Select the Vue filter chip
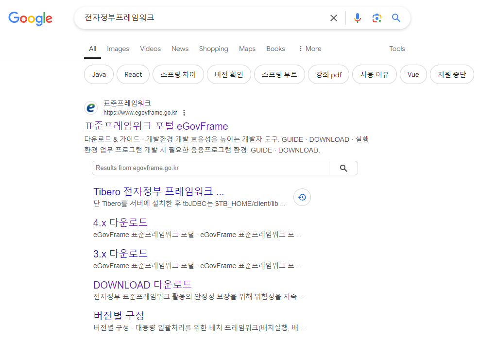Image resolution: width=478 pixels, height=341 pixels. [x=413, y=74]
